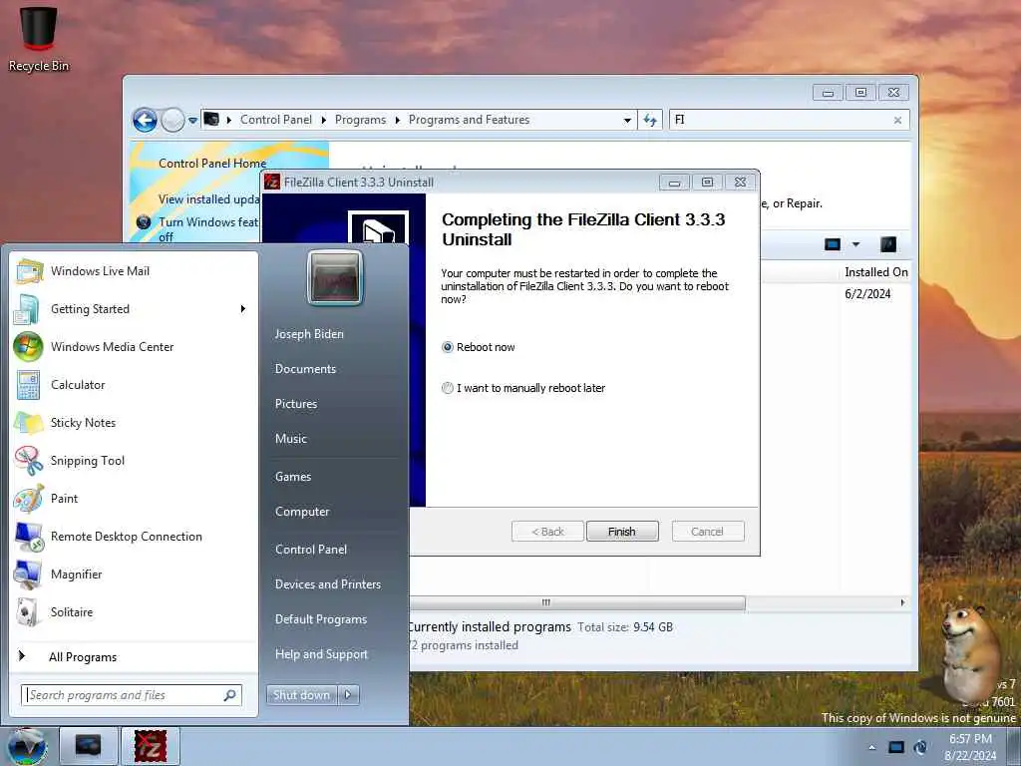Click the Shut down button
Viewport: 1021px width, 766px height.
pos(301,695)
